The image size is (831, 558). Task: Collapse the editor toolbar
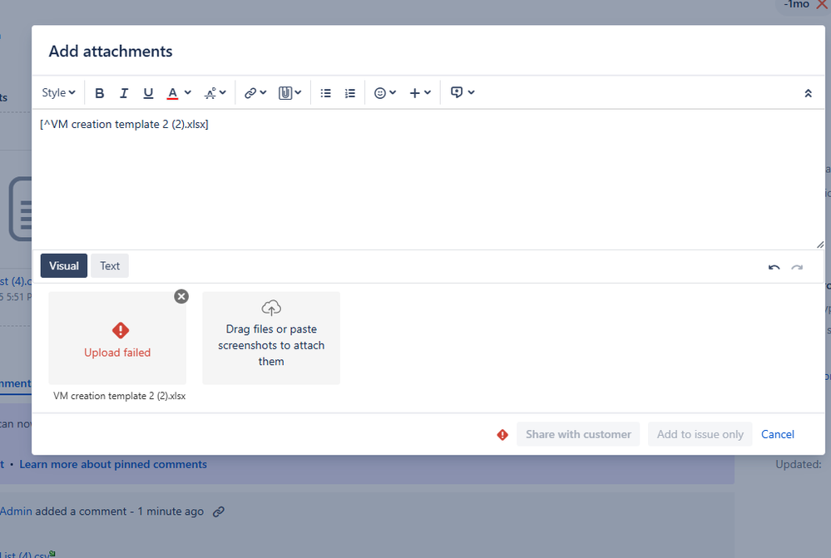point(808,94)
